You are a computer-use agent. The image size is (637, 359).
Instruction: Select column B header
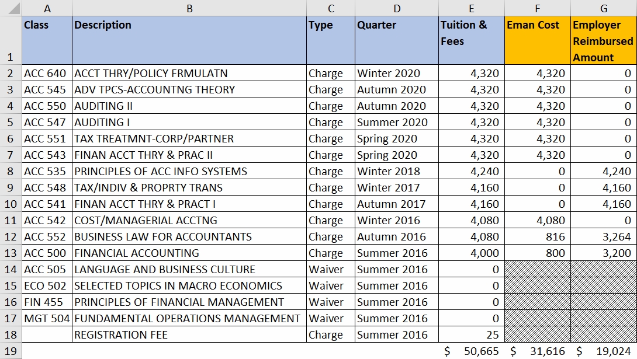click(x=189, y=8)
